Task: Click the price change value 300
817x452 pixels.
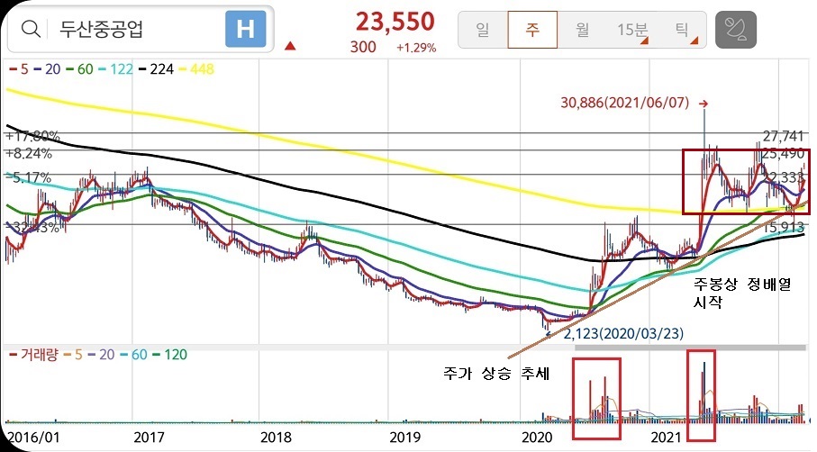Action: tap(363, 47)
